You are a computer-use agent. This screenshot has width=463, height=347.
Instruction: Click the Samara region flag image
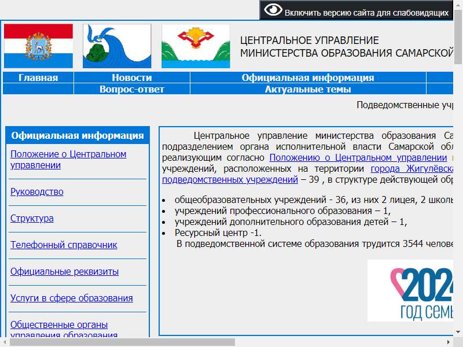coord(38,46)
